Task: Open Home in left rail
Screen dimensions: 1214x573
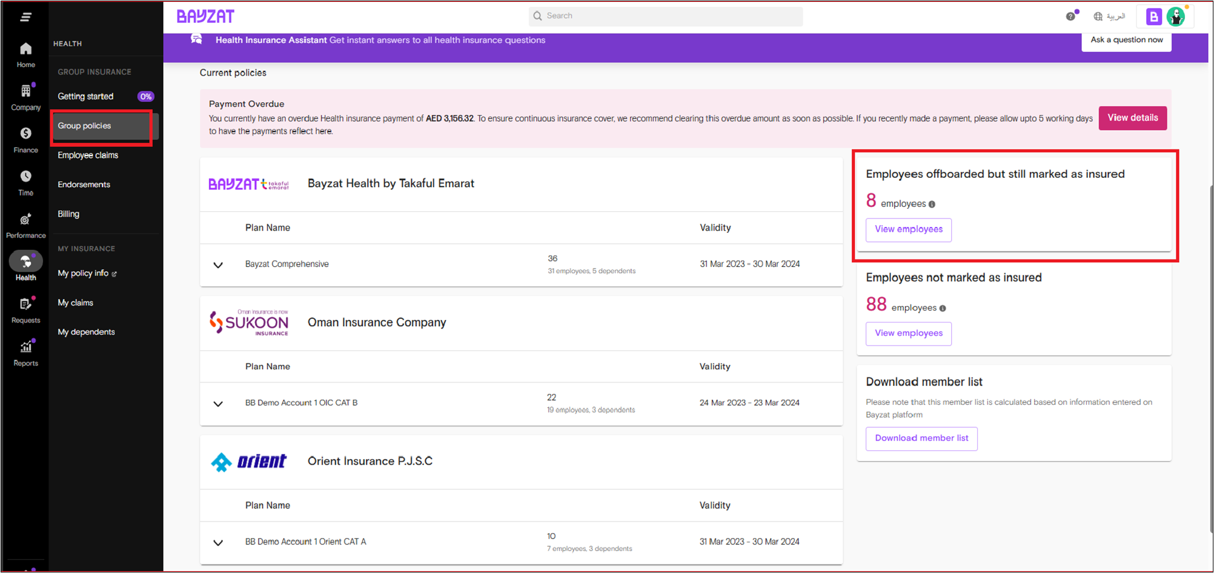Action: tap(25, 54)
